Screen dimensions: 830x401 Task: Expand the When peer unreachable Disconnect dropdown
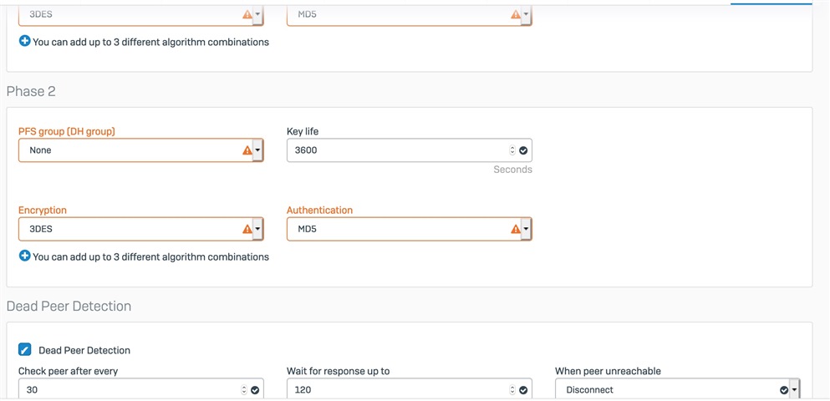pyautogui.click(x=677, y=388)
